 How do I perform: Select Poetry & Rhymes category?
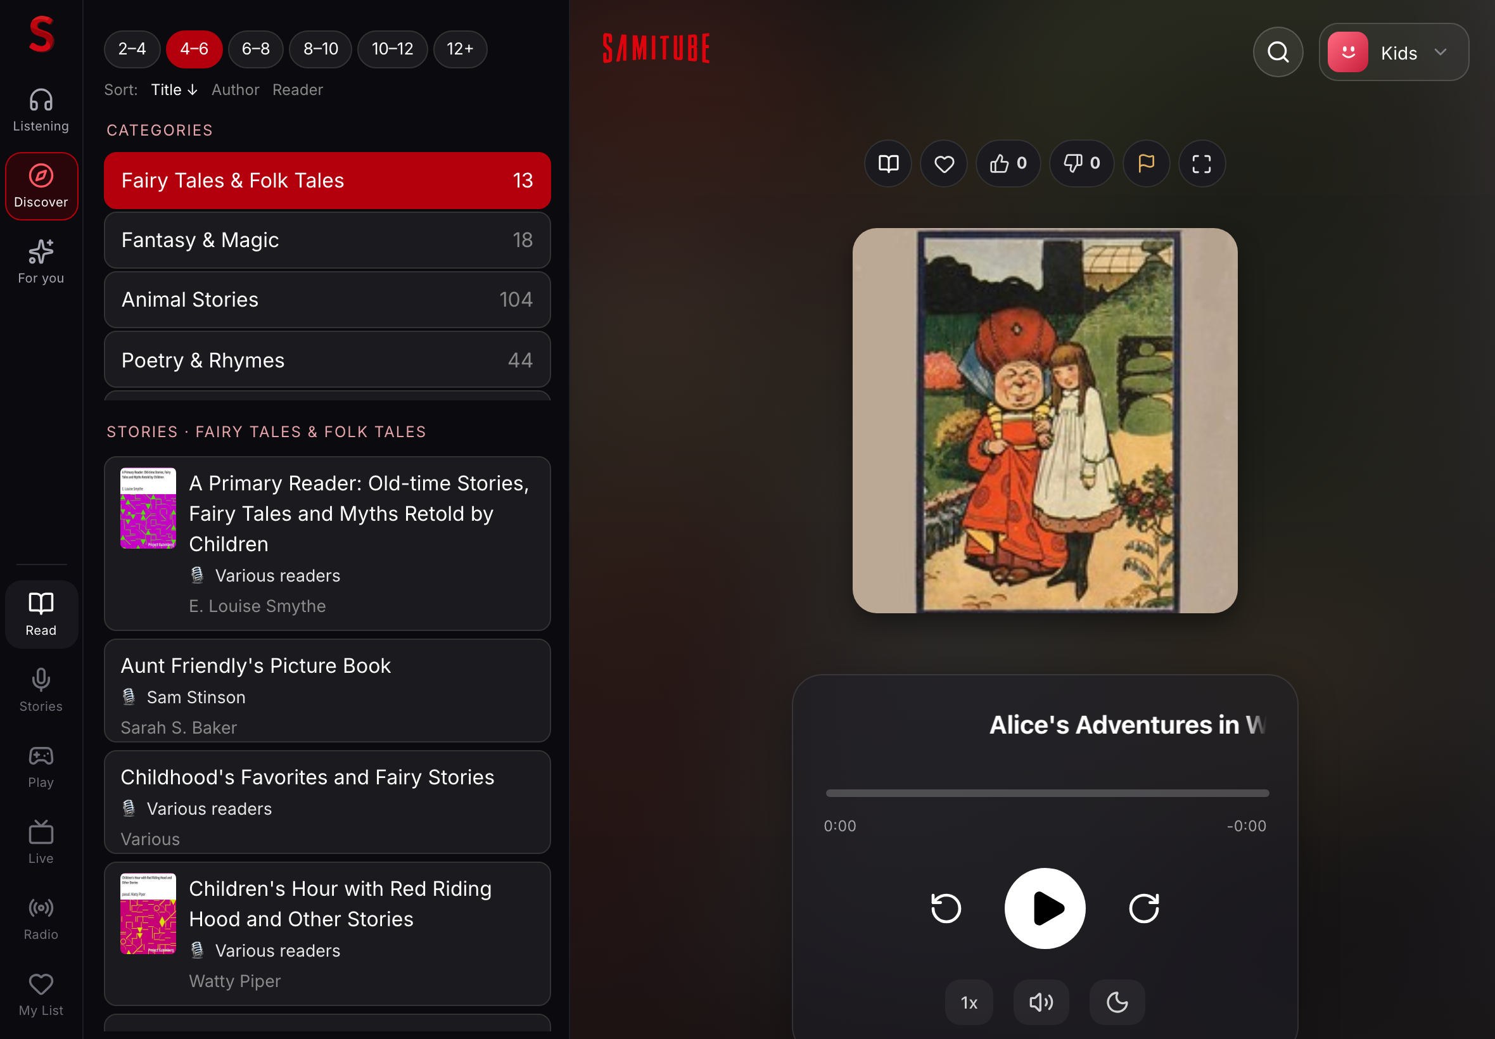pyautogui.click(x=328, y=360)
